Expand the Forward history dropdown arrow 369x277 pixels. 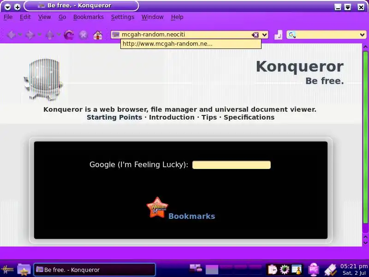39,35
